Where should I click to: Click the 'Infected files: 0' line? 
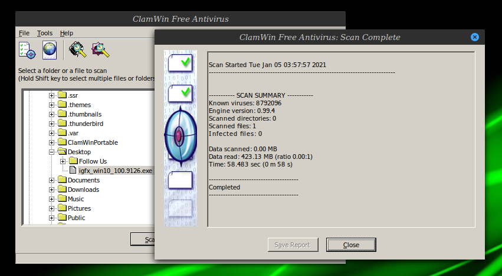[x=235, y=134]
